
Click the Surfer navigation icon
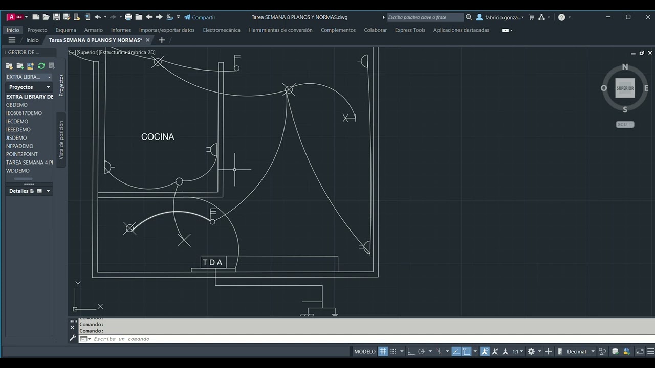(170, 17)
